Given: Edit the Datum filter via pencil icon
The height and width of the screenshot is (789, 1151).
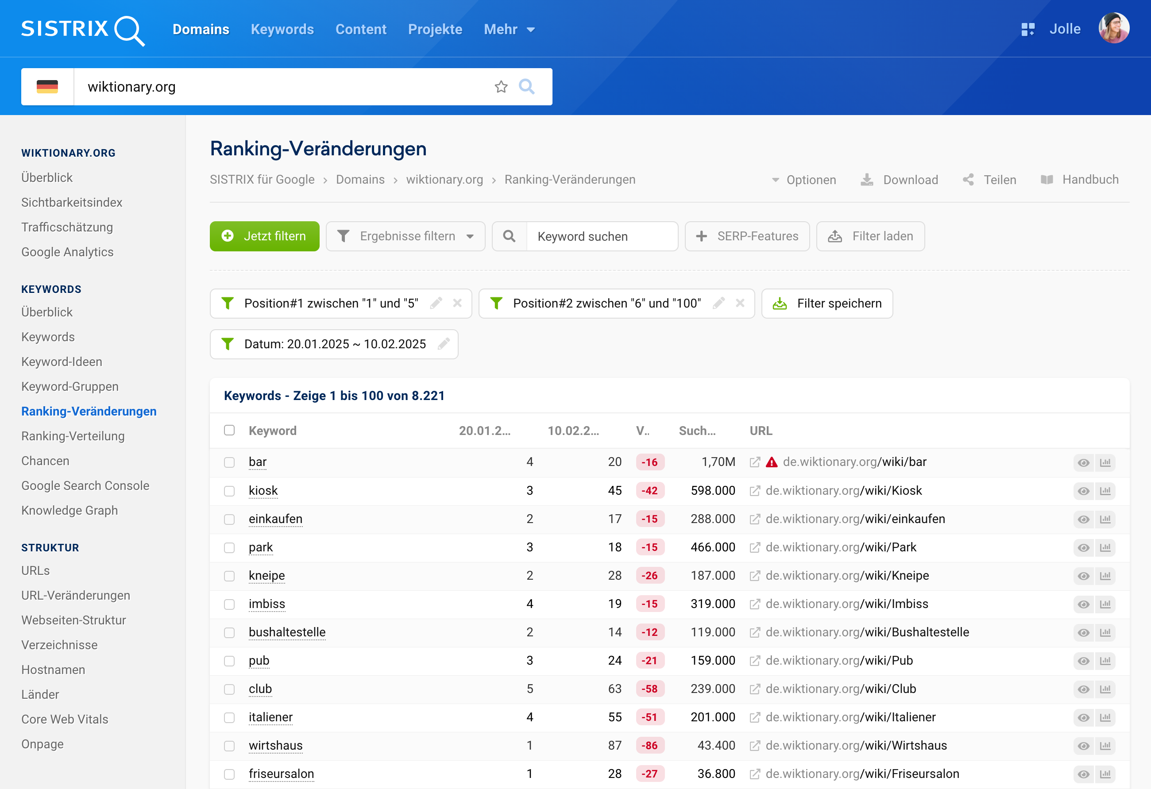Looking at the screenshot, I should pyautogui.click(x=444, y=343).
